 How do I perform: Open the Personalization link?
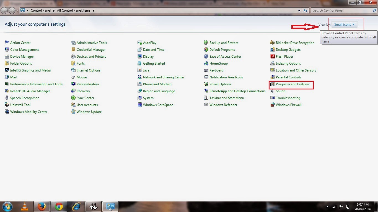coord(88,84)
